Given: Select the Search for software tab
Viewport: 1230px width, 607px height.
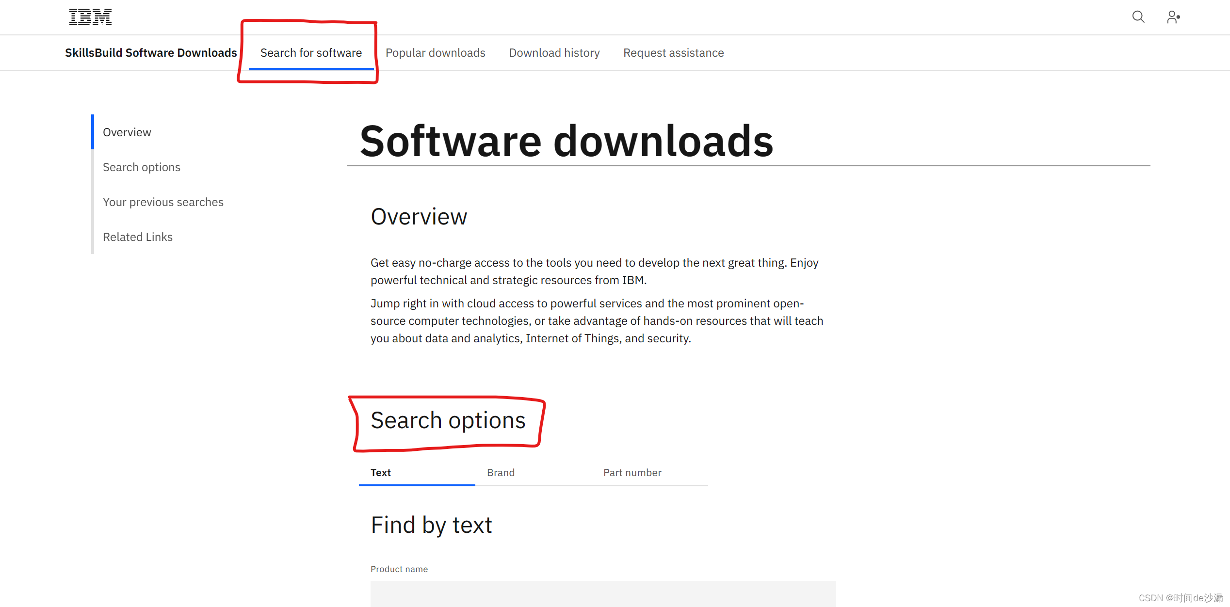Looking at the screenshot, I should tap(310, 52).
